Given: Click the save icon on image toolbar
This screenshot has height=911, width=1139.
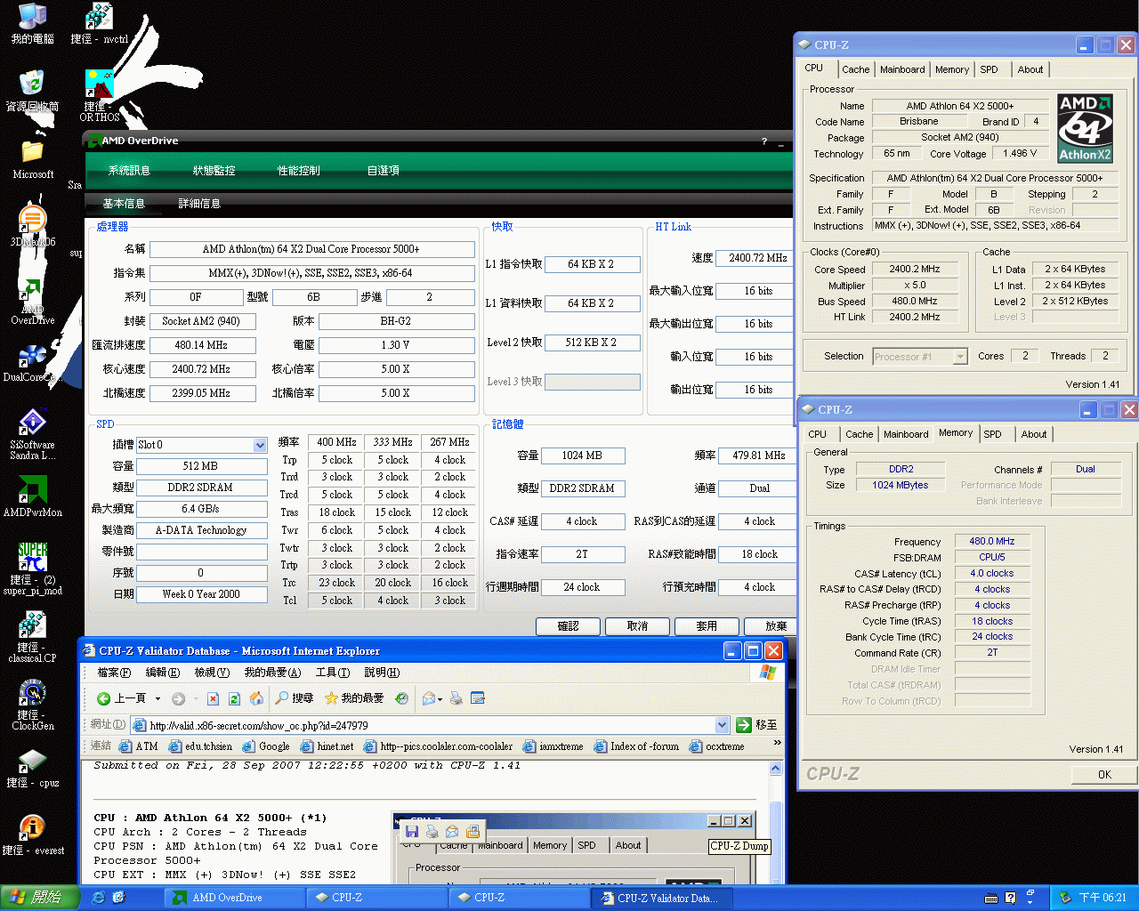Looking at the screenshot, I should tap(411, 832).
